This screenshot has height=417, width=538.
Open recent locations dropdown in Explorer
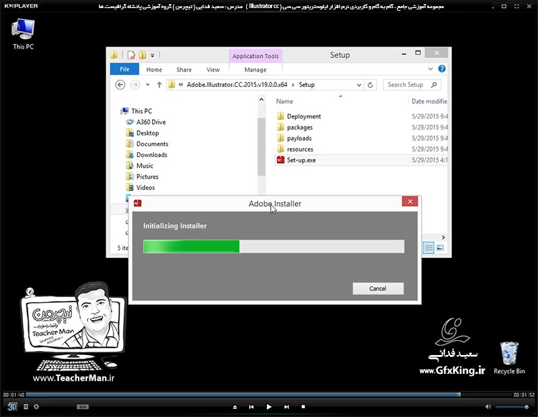click(x=147, y=85)
